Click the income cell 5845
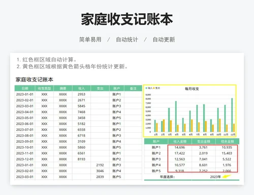Viewport: 254px width, 195px height. click(x=81, y=106)
